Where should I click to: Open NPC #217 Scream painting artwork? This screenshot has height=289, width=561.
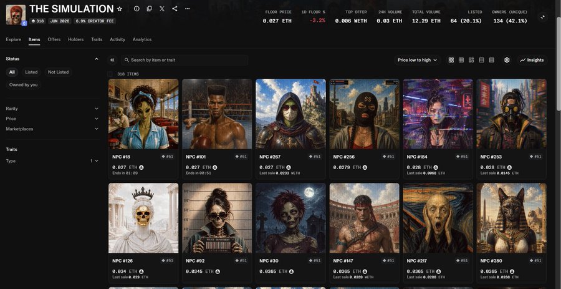point(438,218)
